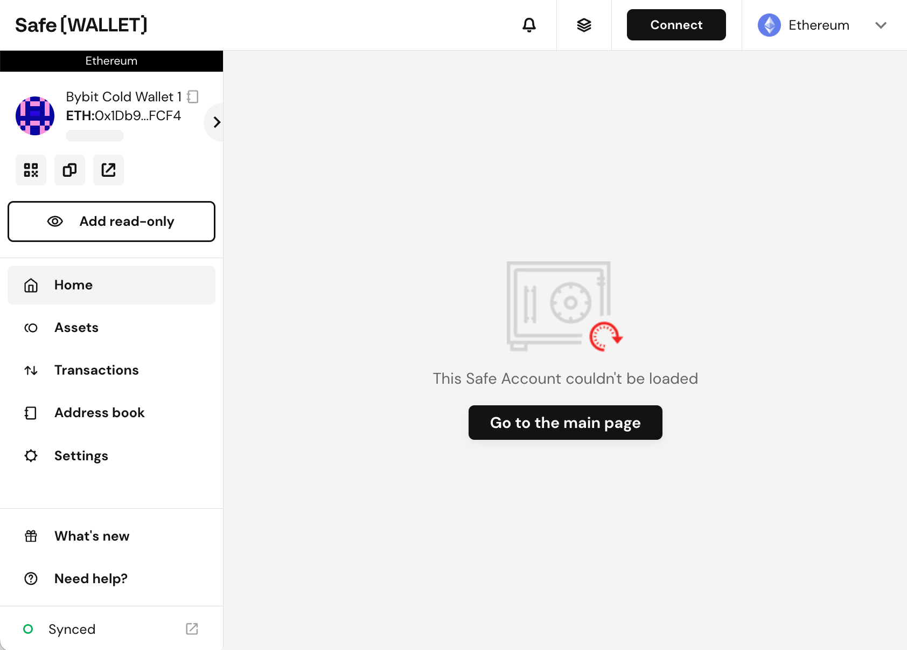Click the What's new gift icon

click(31, 536)
